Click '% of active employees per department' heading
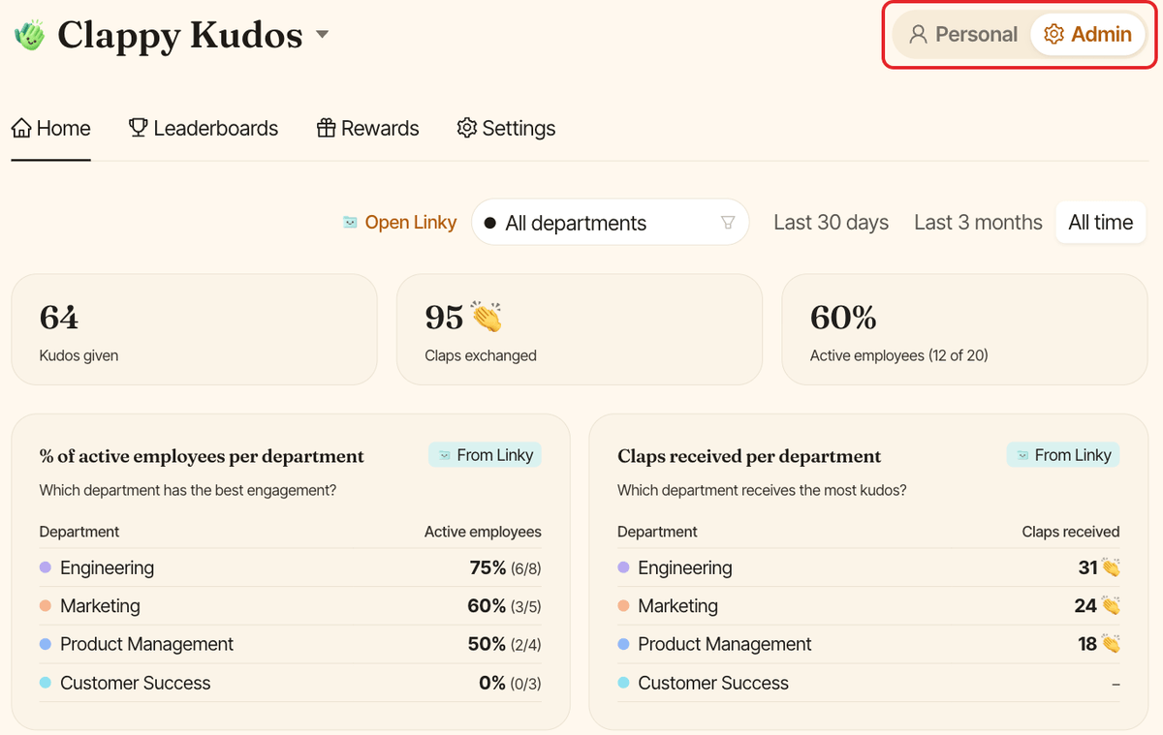Screen dimensions: 1163x735 [x=202, y=456]
